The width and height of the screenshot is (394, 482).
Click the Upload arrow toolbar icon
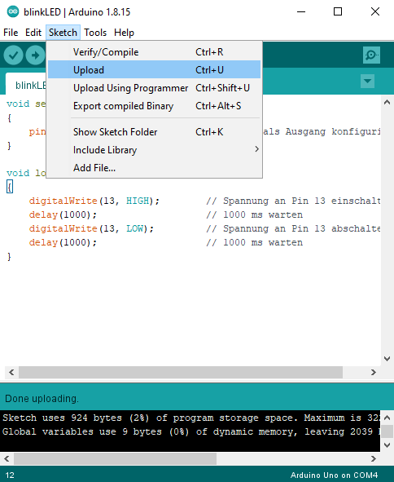pos(35,55)
